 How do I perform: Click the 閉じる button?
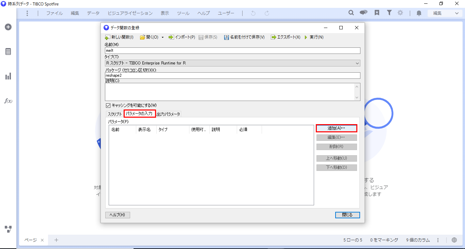[347, 215]
